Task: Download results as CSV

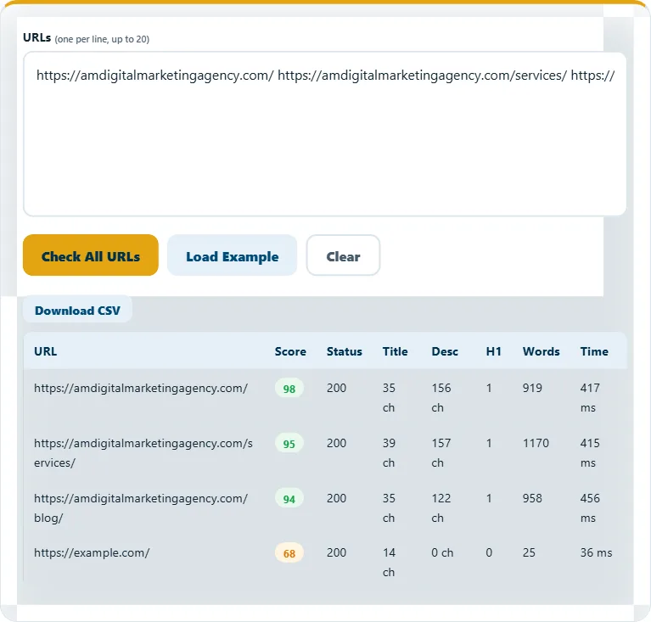Action: coord(77,311)
